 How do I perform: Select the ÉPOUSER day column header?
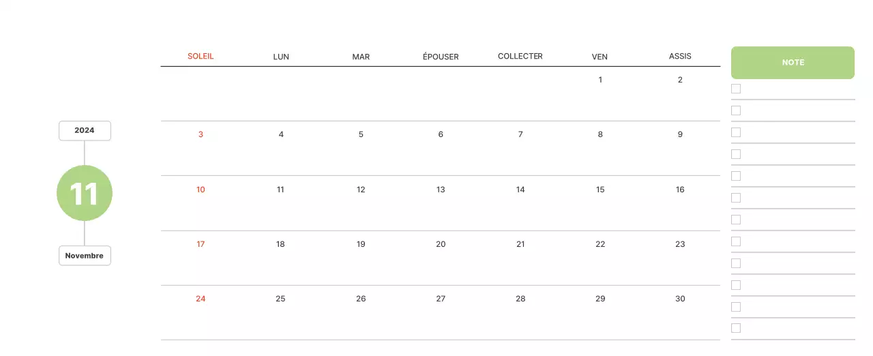point(441,57)
